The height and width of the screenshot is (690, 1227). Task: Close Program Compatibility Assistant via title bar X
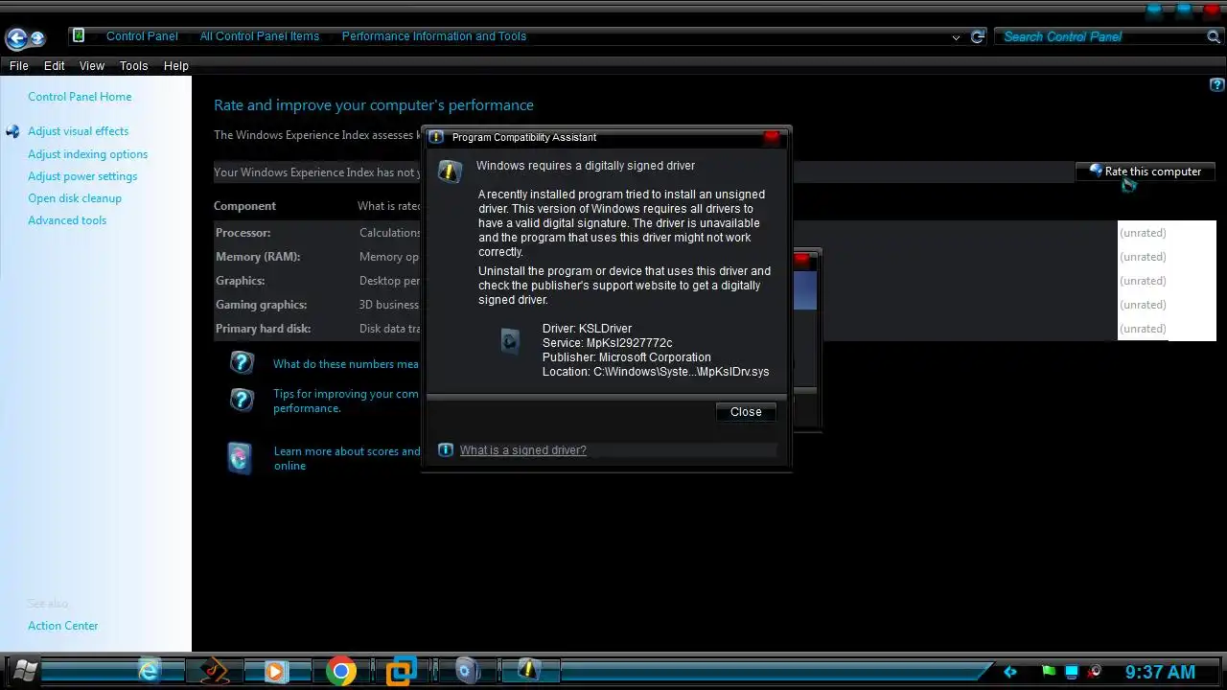pos(772,137)
